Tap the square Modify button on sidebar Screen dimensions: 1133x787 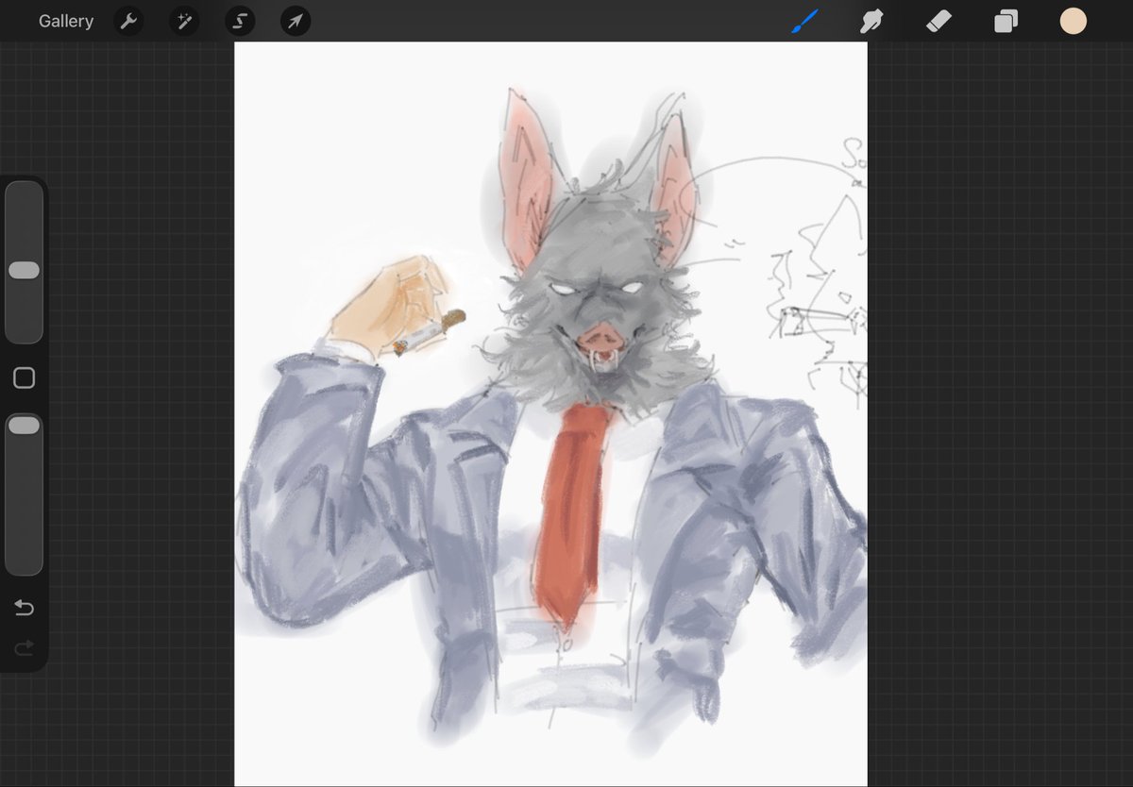25,378
